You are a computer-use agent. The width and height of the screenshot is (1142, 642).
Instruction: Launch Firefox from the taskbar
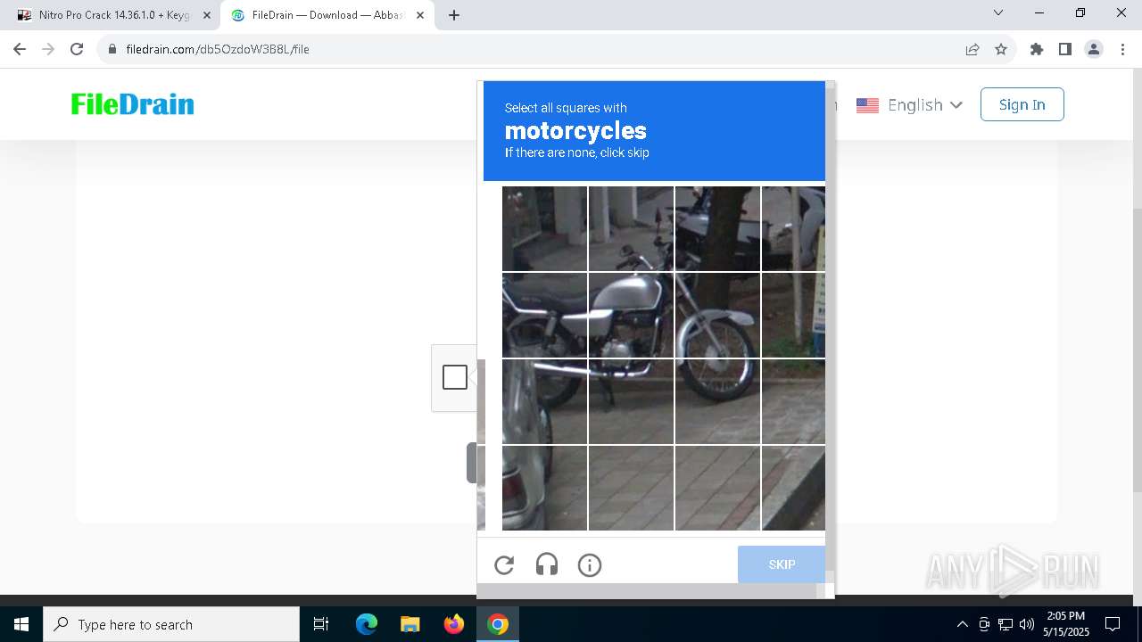point(454,624)
